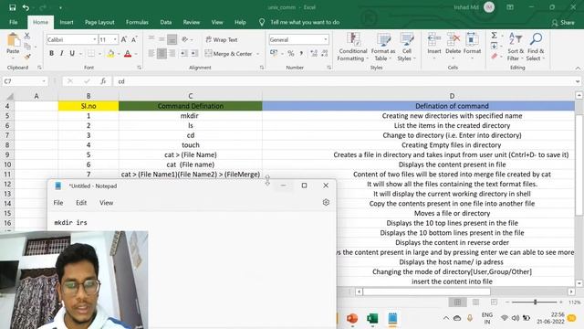Toggle Underline formatting

coord(72,54)
